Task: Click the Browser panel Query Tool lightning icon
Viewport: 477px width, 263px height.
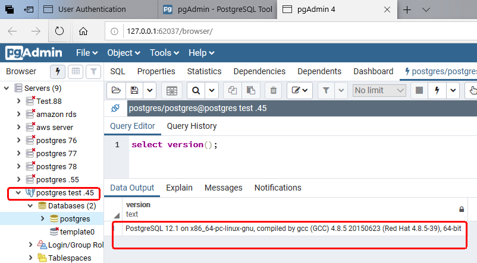Action: (x=58, y=72)
